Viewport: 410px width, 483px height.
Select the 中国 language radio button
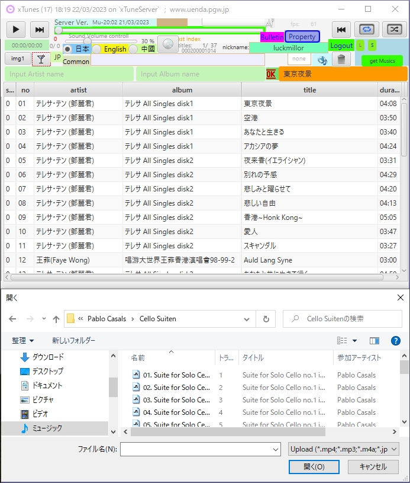134,49
